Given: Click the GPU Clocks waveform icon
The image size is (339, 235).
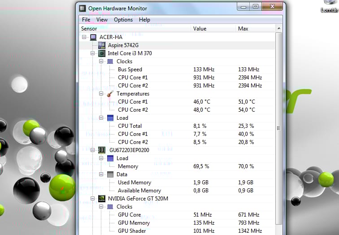Looking at the screenshot, I should [x=110, y=207].
